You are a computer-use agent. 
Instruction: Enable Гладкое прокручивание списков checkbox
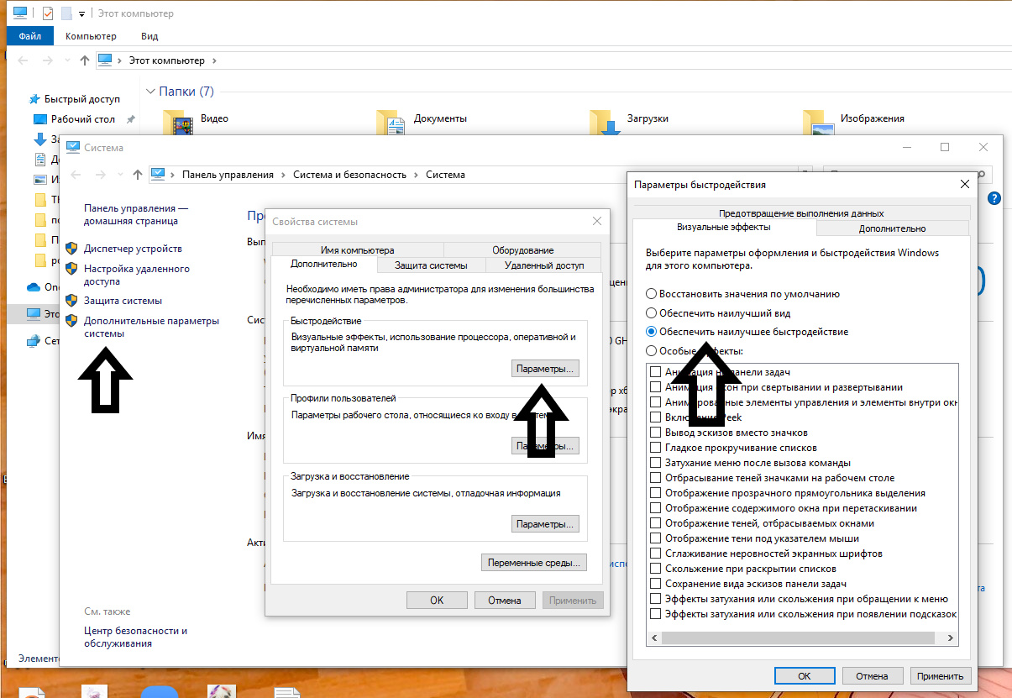click(x=656, y=448)
